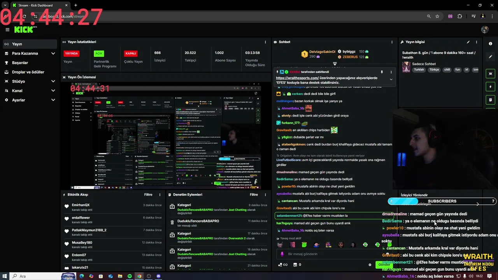This screenshot has width=498, height=280.
Task: Expand the Ayarlar sidebar section
Action: point(30,100)
